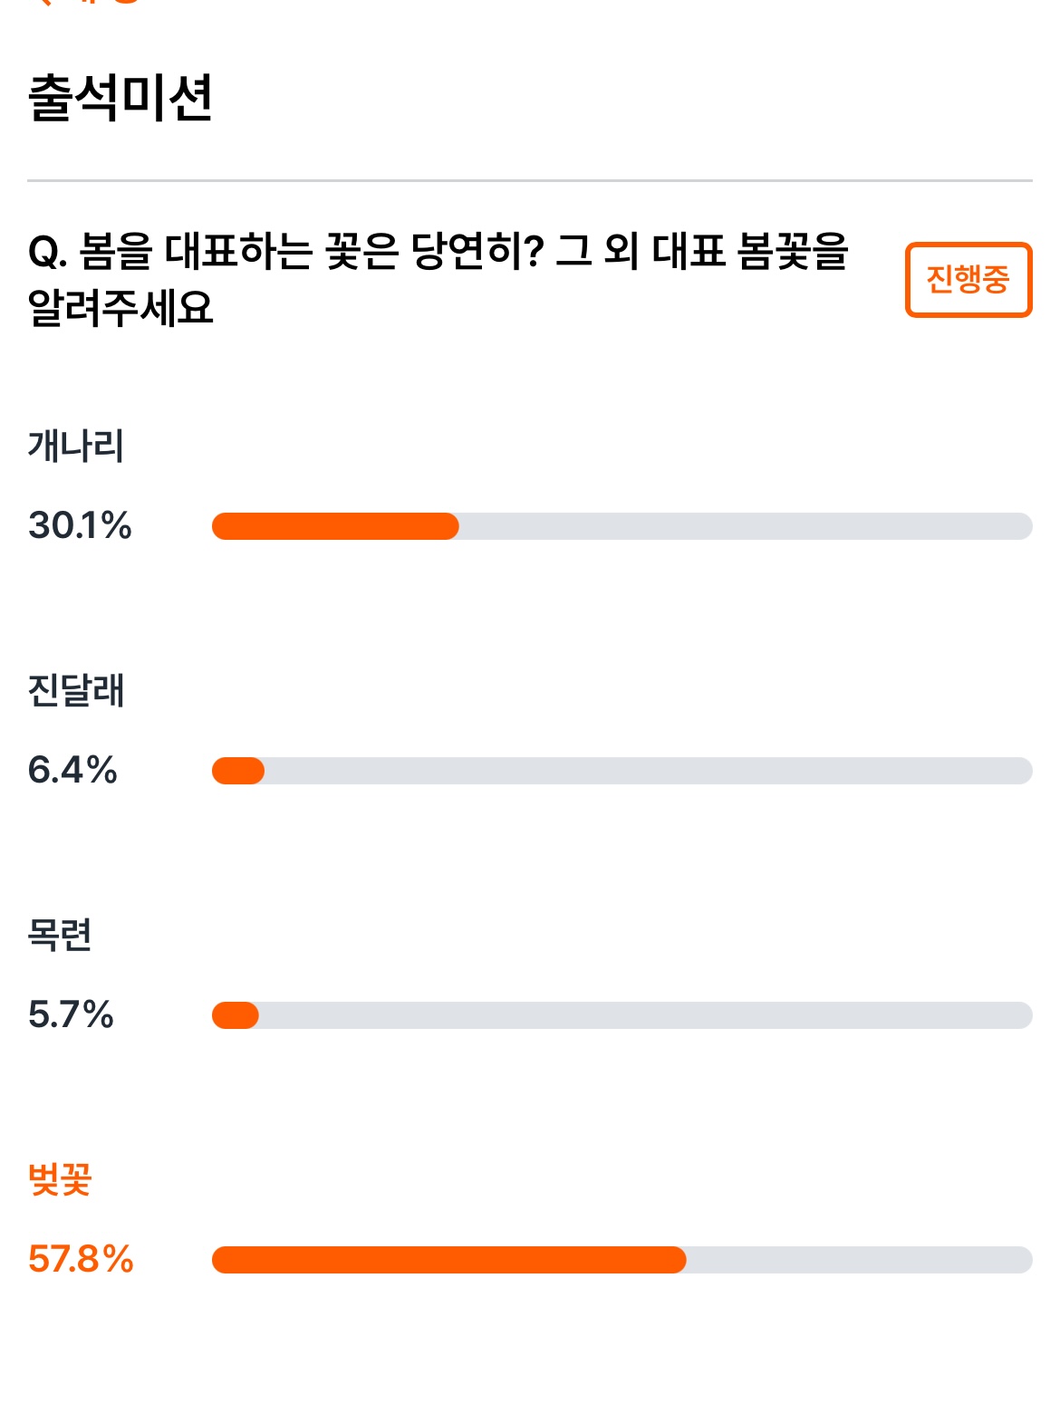The height and width of the screenshot is (1403, 1060).
Task: Choose the 목련 poll option
Action: tap(60, 935)
